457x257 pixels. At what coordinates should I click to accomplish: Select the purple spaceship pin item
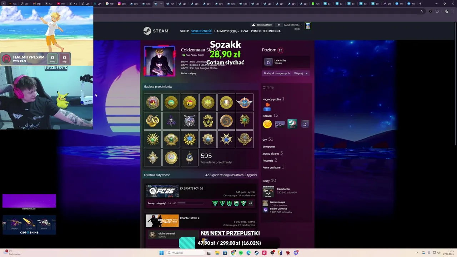pos(171,121)
